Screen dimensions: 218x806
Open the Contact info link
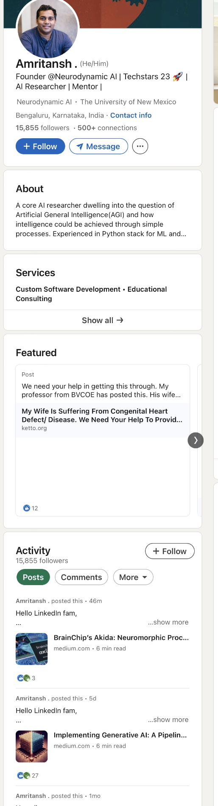pos(131,115)
